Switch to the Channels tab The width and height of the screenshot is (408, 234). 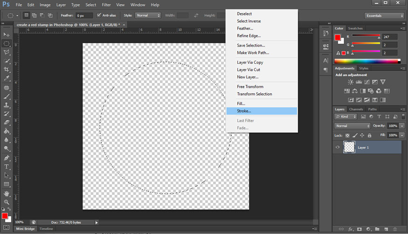[356, 109]
